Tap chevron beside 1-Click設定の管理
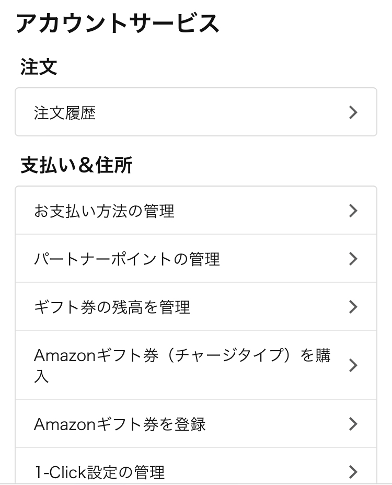This screenshot has height=485, width=392. 353,472
